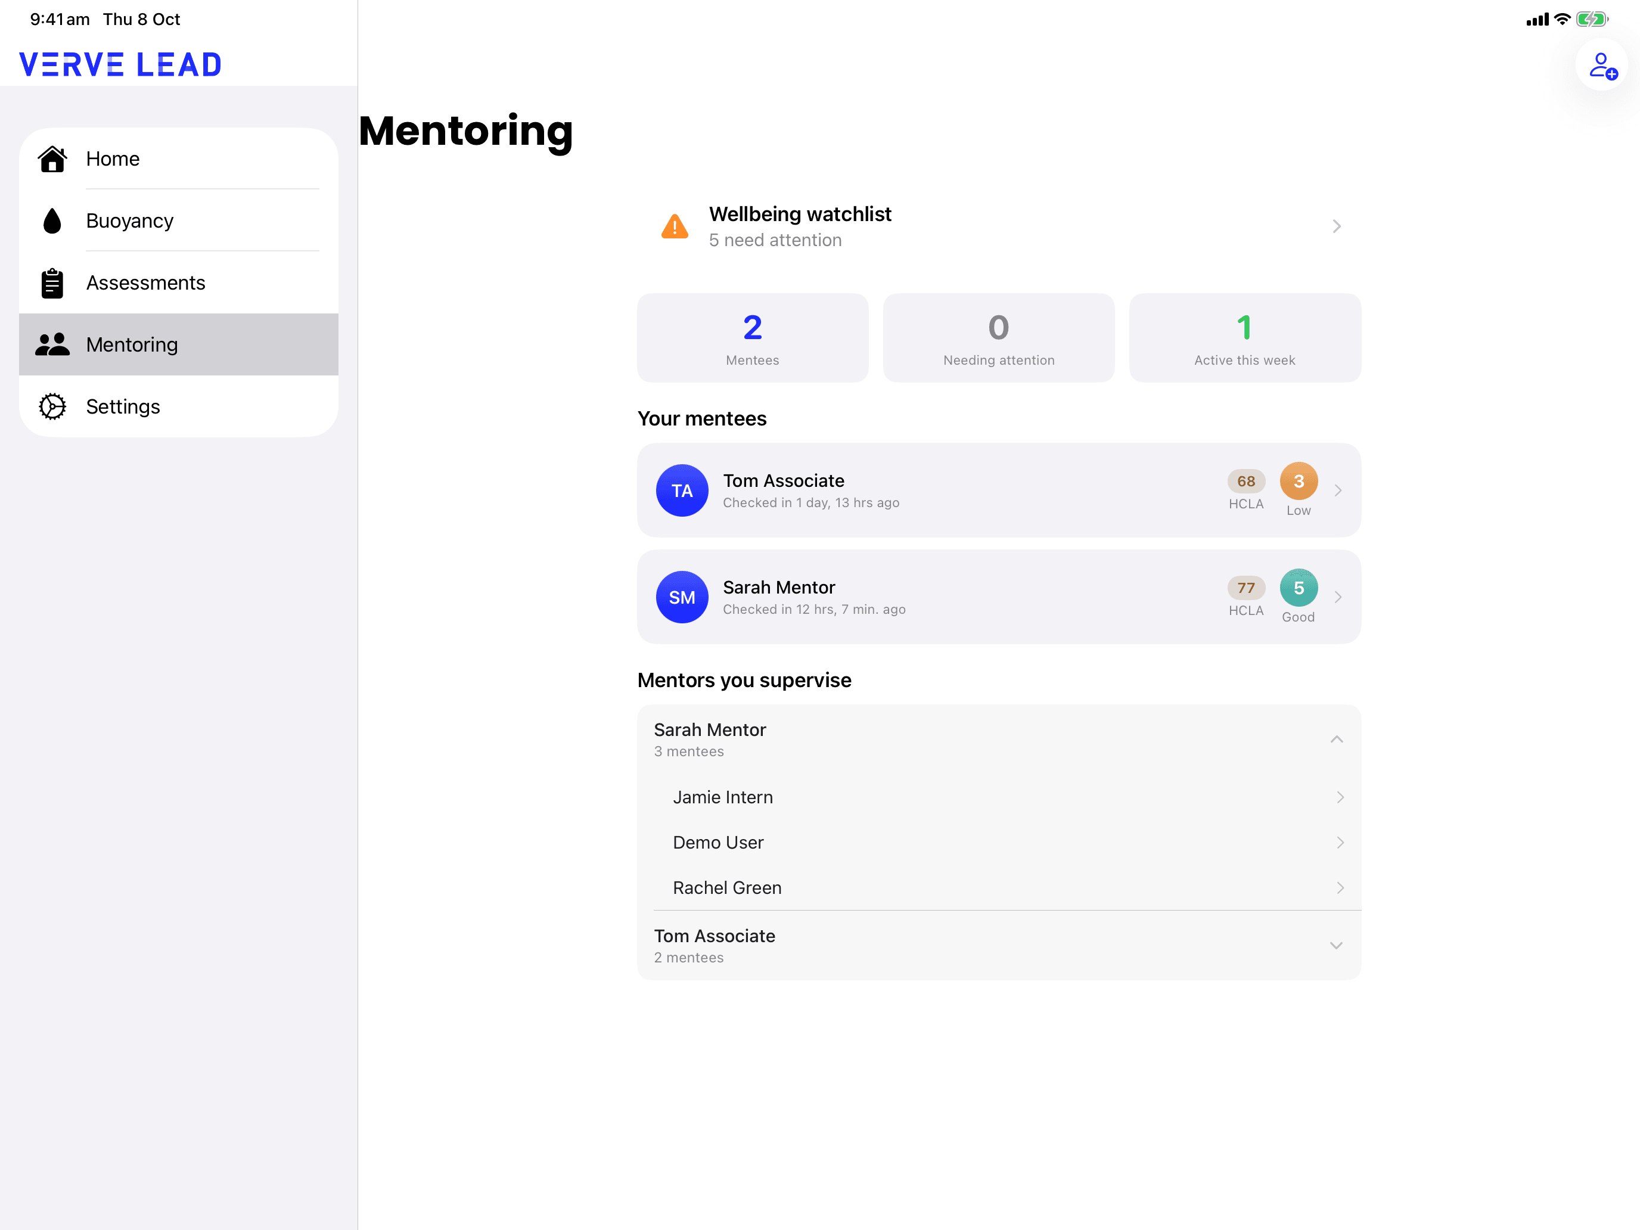
Task: Click the Home house icon
Action: tap(52, 159)
